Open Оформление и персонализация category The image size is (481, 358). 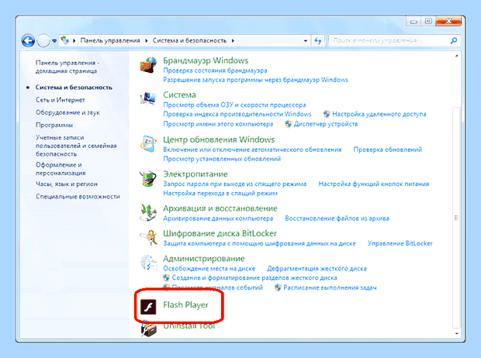pyautogui.click(x=61, y=169)
